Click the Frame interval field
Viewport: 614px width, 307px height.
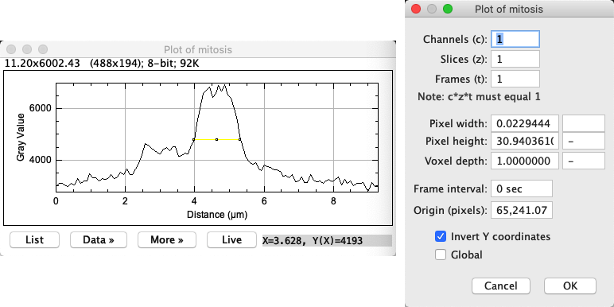pyautogui.click(x=522, y=188)
